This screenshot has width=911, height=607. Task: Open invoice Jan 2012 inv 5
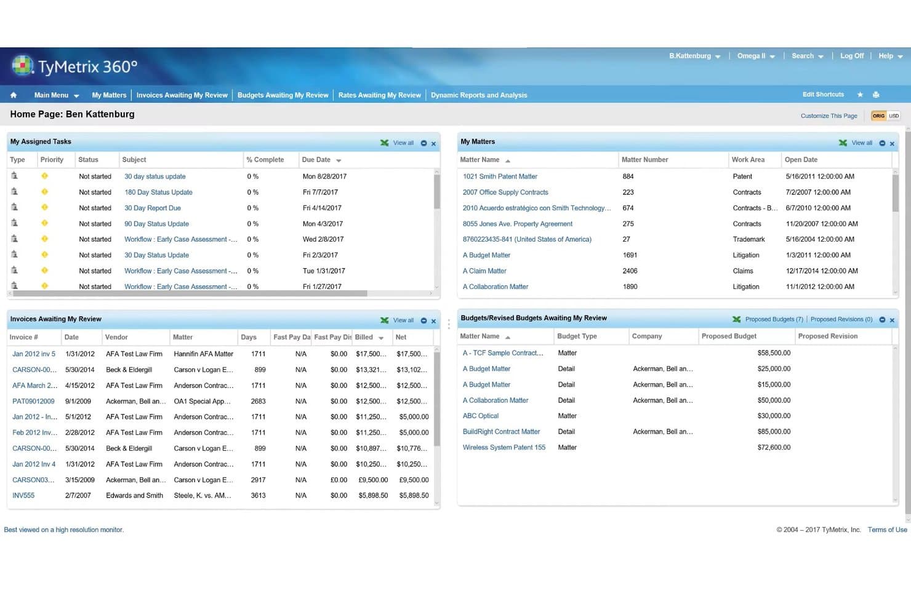(x=34, y=354)
